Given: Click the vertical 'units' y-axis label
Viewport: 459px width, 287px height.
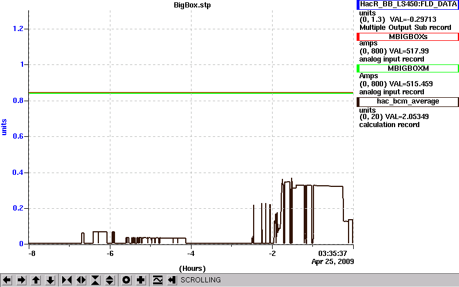Looking at the screenshot, I should click(4, 127).
